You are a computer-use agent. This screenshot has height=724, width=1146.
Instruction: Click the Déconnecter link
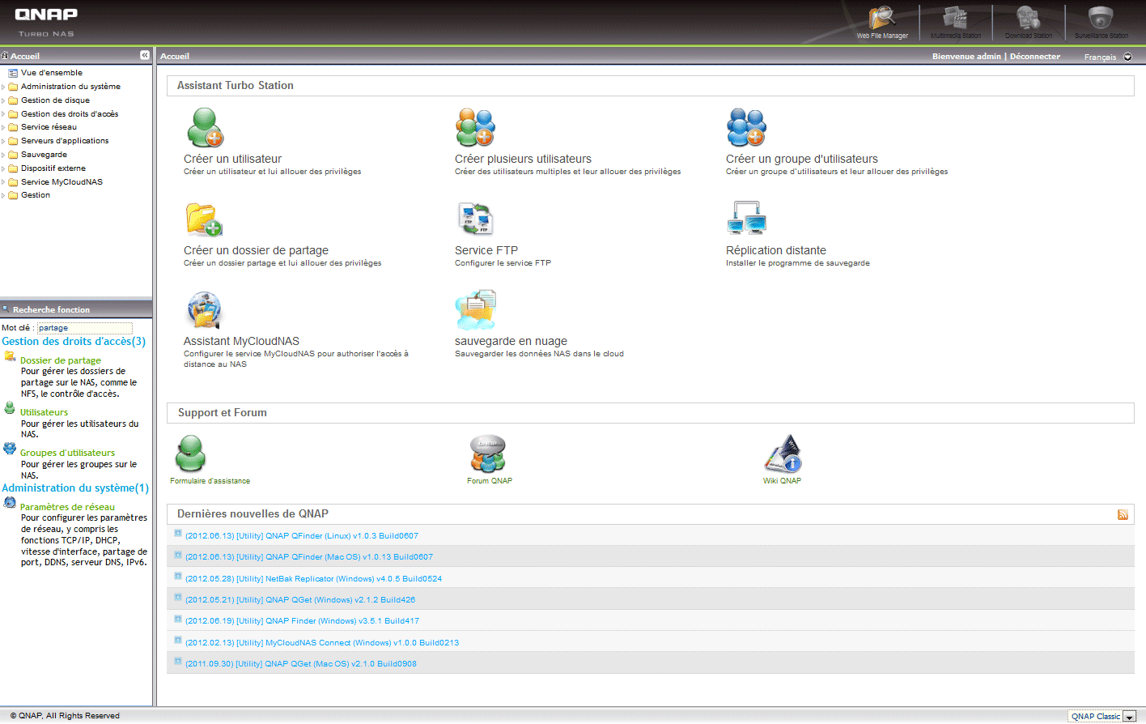[1035, 57]
